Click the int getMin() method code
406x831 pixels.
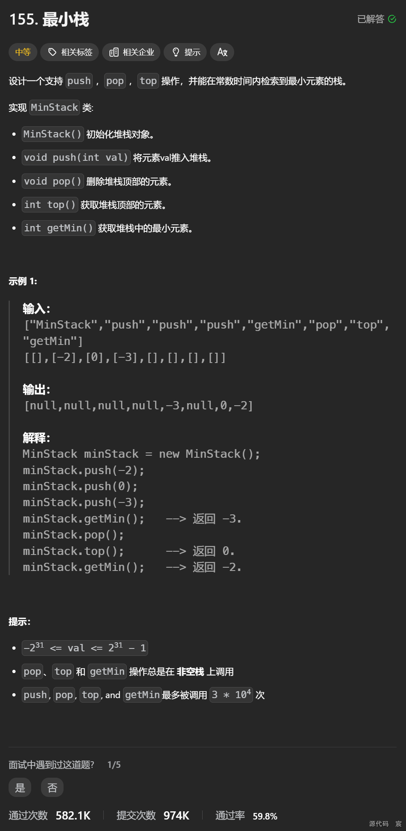(59, 228)
